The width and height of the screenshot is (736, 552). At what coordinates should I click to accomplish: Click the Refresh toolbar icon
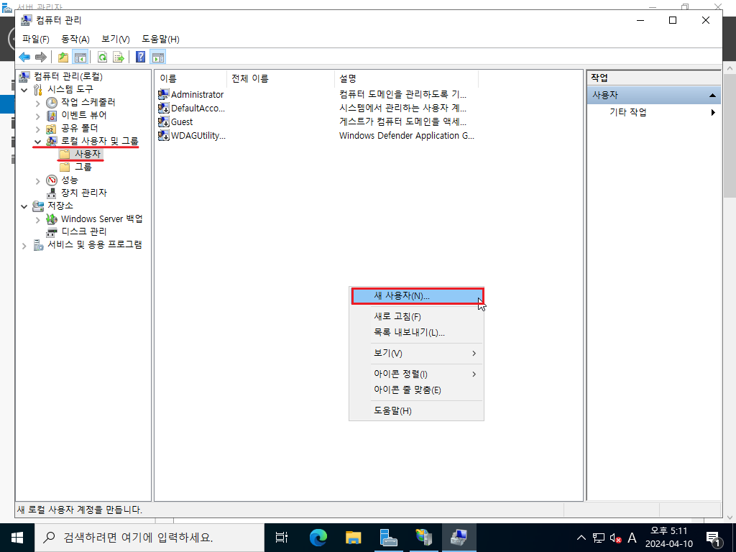click(x=102, y=57)
